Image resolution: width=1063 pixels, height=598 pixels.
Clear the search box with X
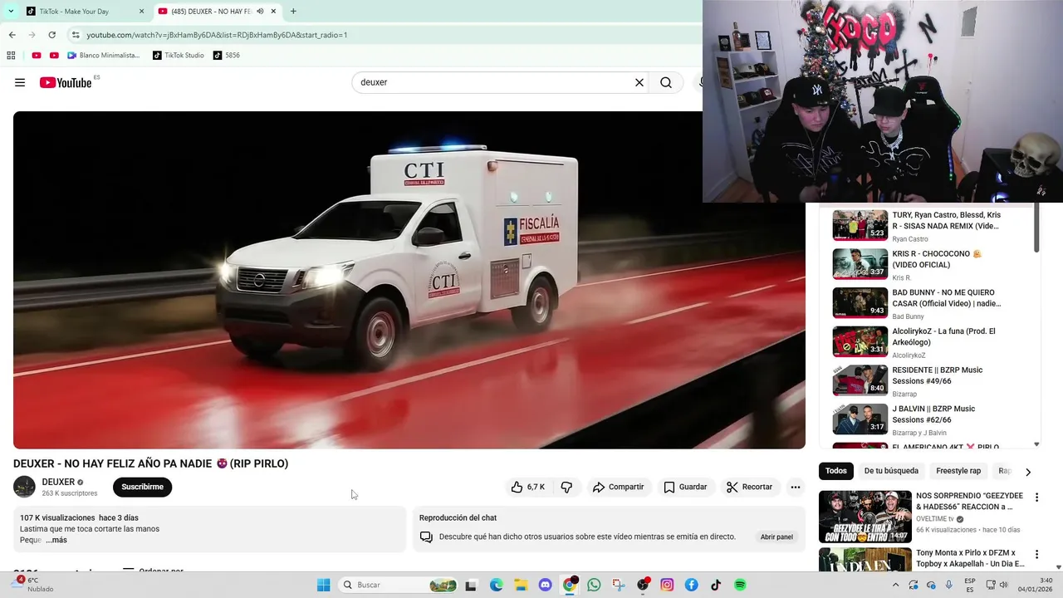[639, 82]
